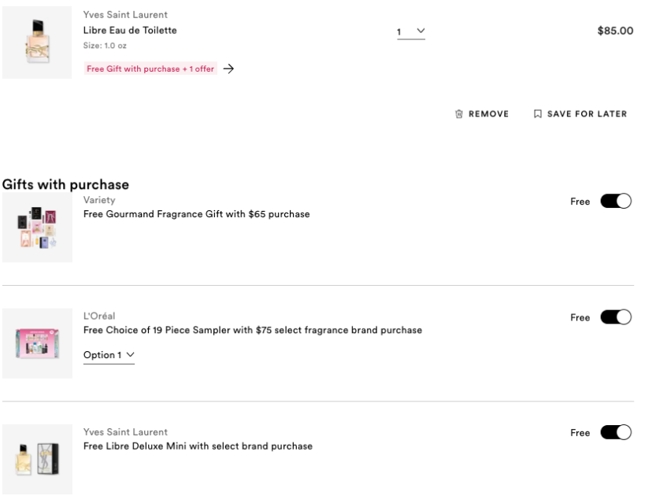This screenshot has width=652, height=496.
Task: Click the trash icon next to Remove
Action: click(459, 114)
